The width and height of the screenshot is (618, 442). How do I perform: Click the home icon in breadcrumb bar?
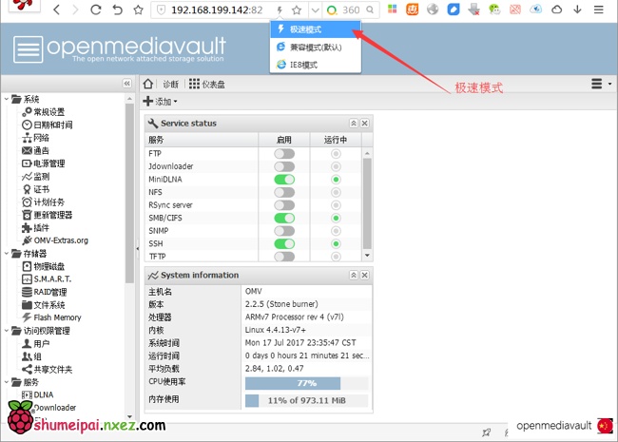click(x=149, y=84)
